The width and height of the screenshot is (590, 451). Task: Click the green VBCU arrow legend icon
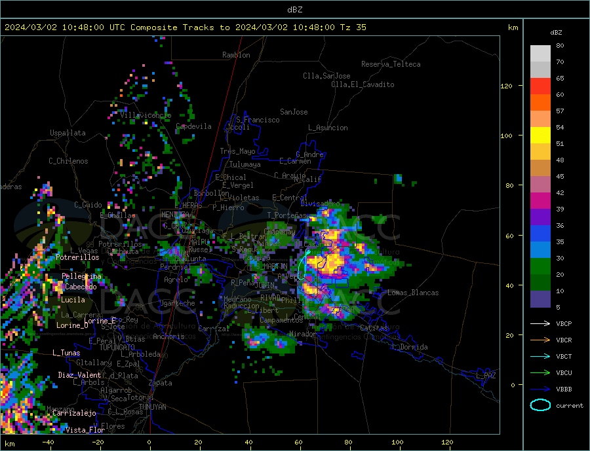pyautogui.click(x=540, y=373)
